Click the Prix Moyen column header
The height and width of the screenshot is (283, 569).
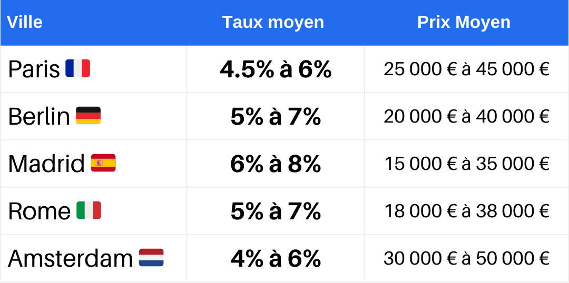464,22
